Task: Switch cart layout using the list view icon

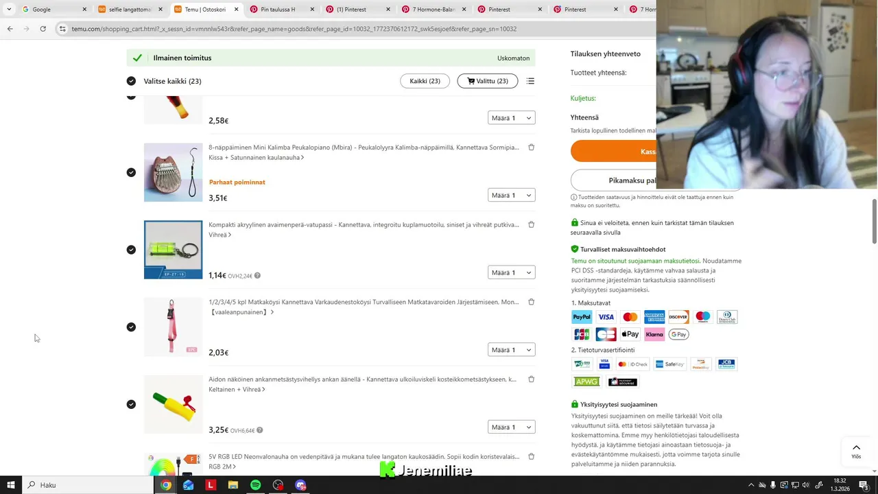Action: (x=530, y=81)
